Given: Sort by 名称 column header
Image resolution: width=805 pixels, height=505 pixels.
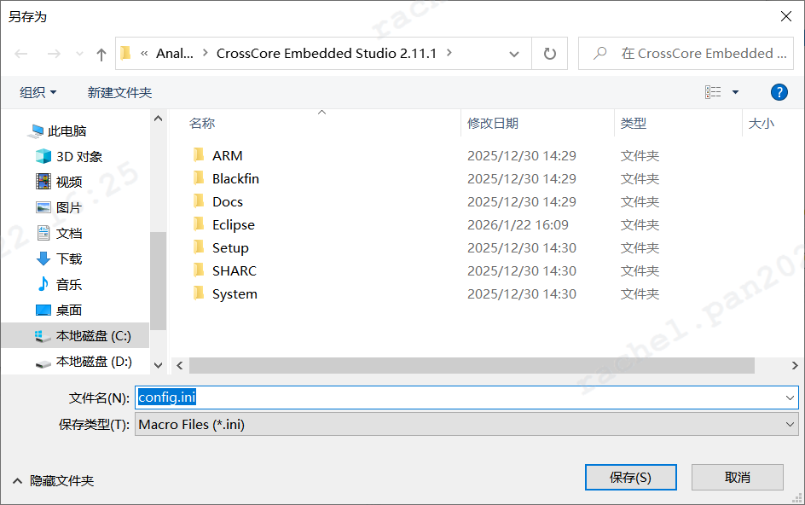Looking at the screenshot, I should [x=202, y=124].
